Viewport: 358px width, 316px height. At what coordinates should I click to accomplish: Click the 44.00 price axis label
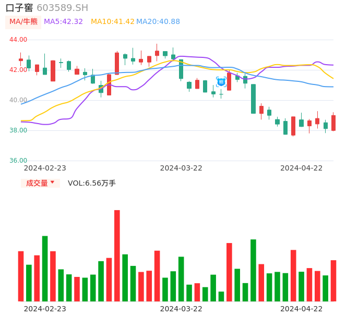[18, 40]
